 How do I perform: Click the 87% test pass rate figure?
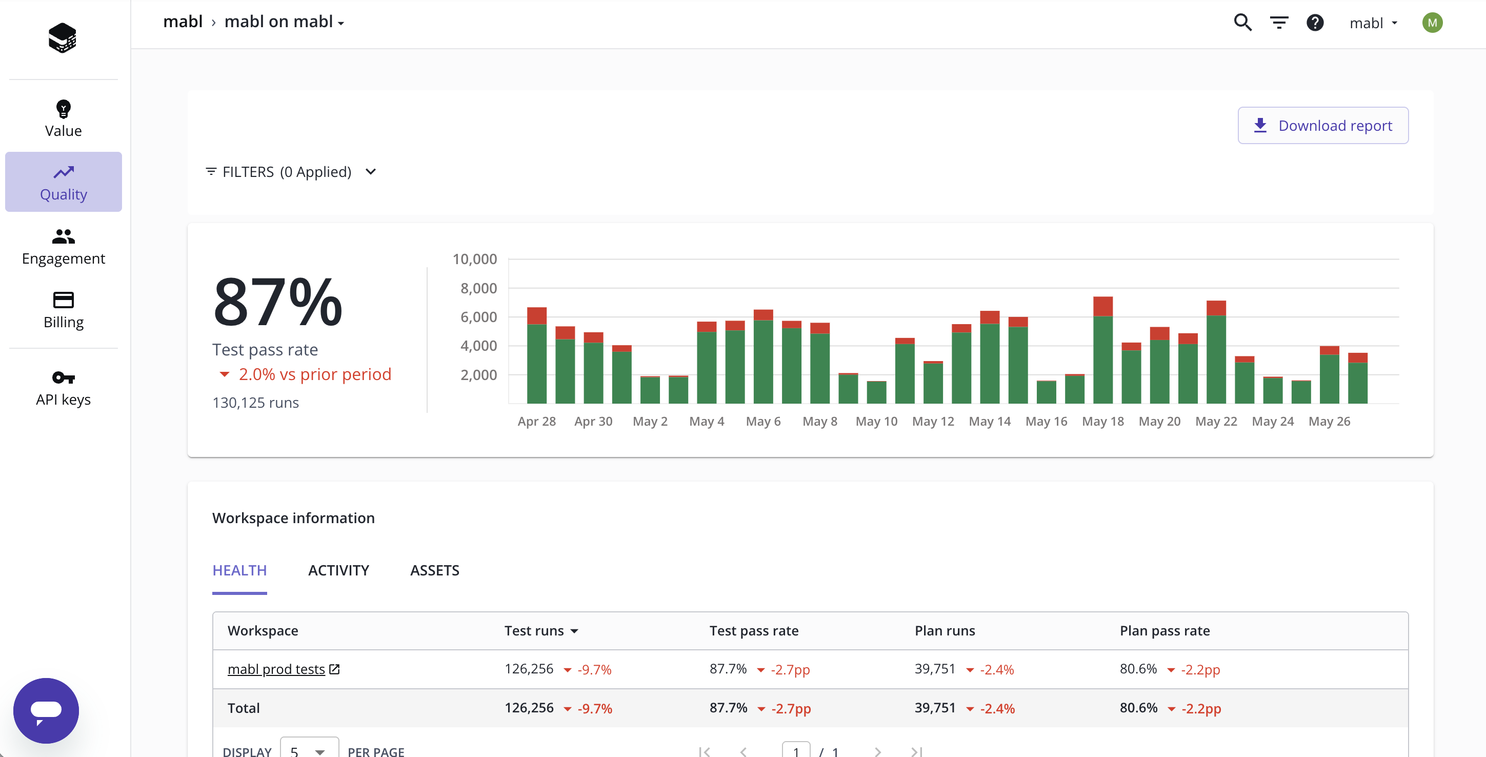pyautogui.click(x=277, y=302)
